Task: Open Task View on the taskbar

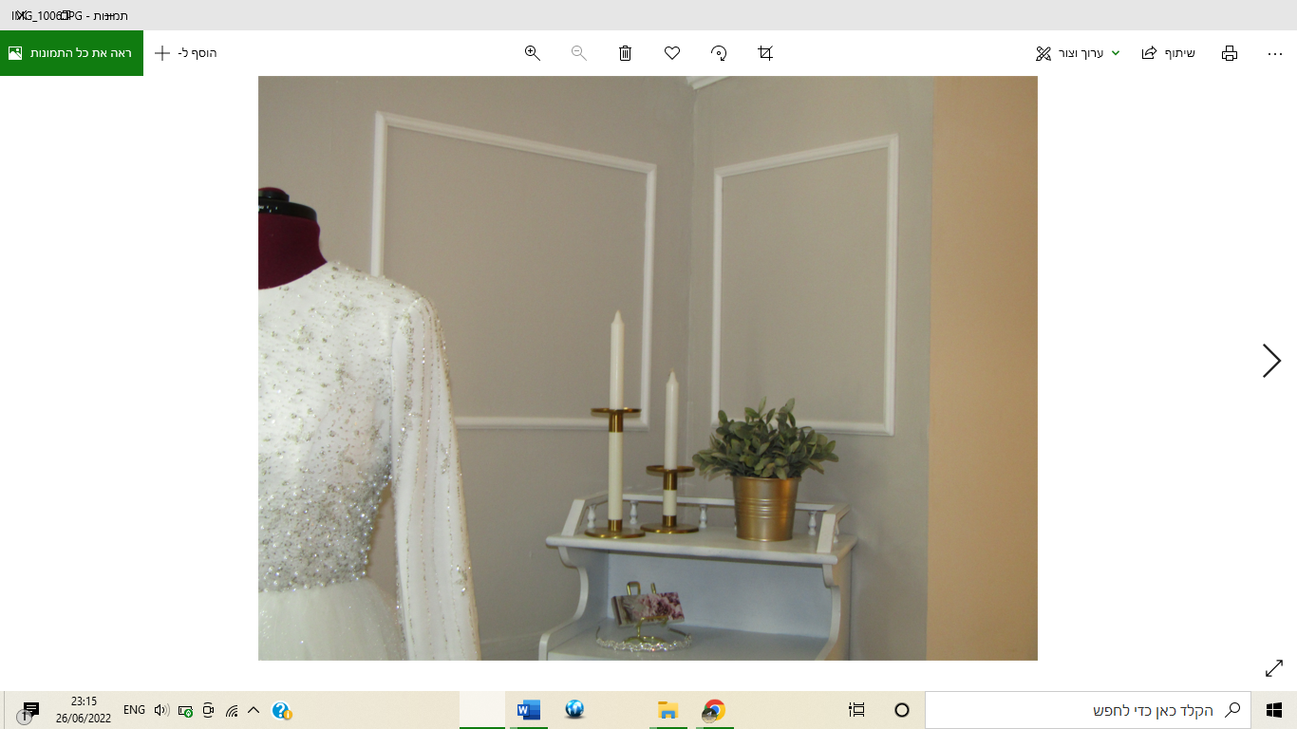Action: tap(856, 710)
